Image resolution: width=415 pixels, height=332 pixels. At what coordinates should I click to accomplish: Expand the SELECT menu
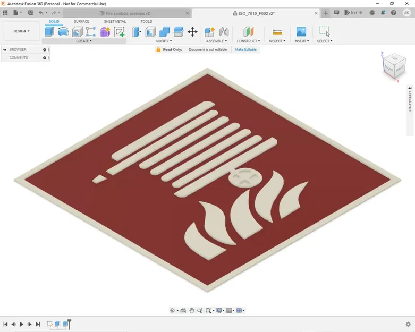tap(325, 41)
